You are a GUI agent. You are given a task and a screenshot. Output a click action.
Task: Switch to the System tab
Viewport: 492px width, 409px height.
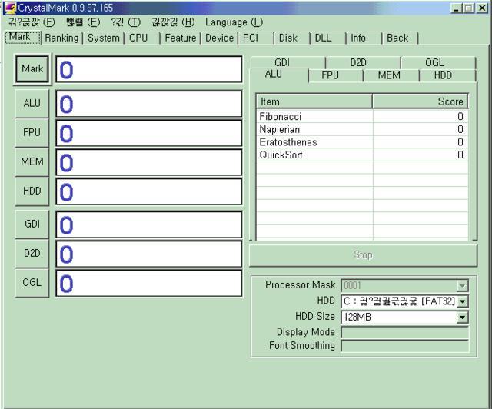(104, 38)
